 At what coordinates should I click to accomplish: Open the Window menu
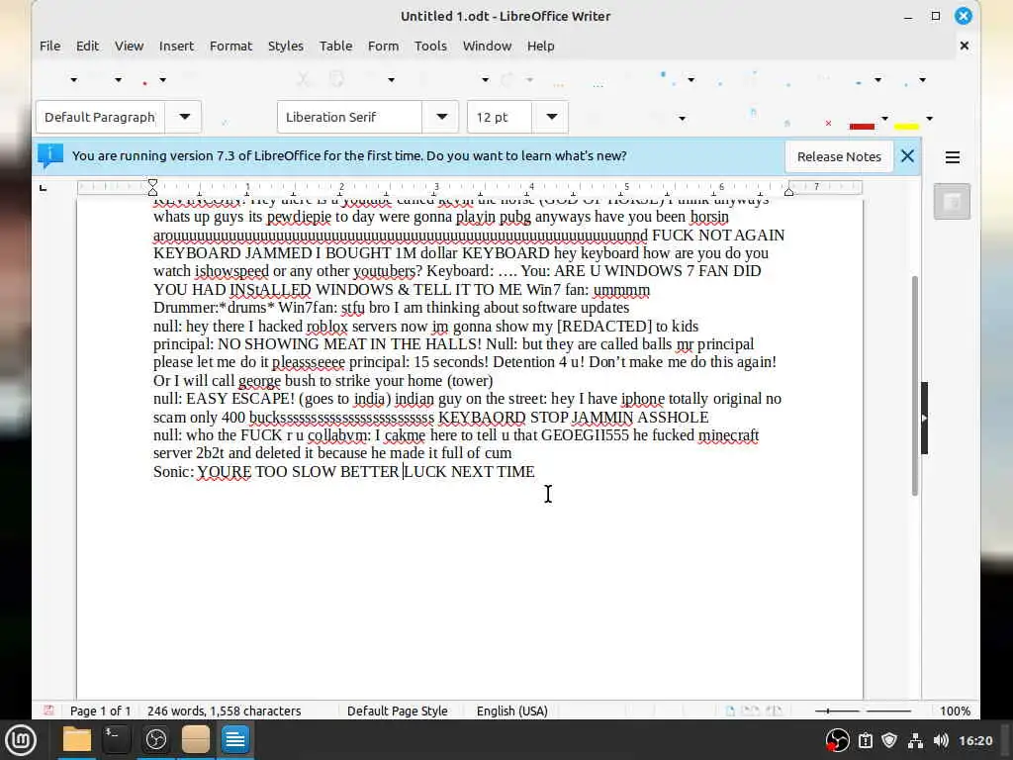pos(487,46)
